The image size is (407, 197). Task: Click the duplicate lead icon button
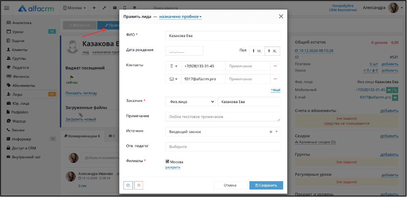pyautogui.click(x=128, y=185)
